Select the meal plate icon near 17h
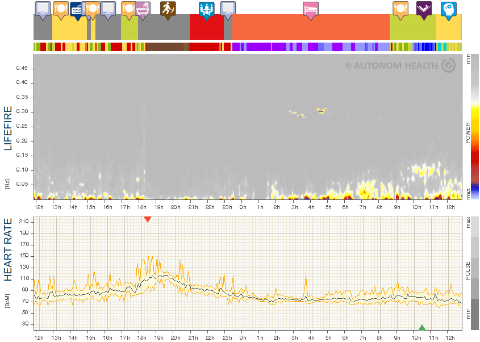 pos(128,9)
